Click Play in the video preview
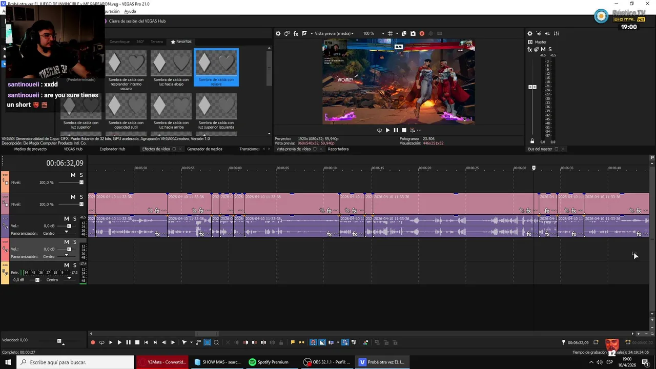Screen dimensions: 656x369 tap(387, 130)
